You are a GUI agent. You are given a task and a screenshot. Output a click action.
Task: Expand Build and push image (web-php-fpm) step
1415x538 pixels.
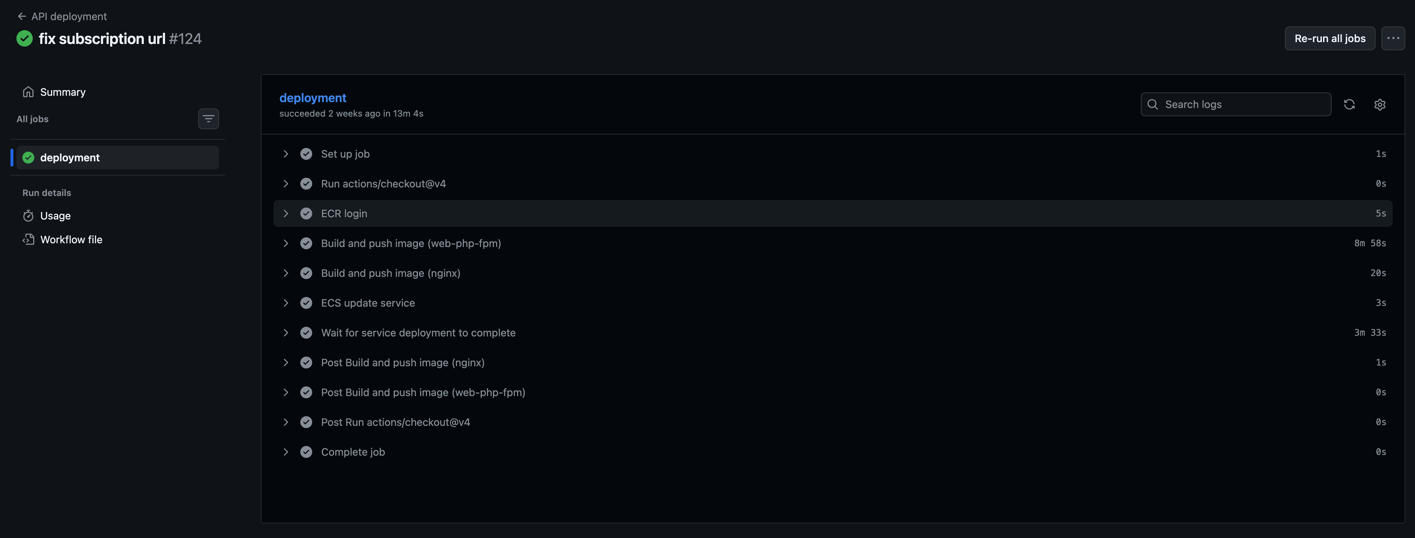pos(286,243)
